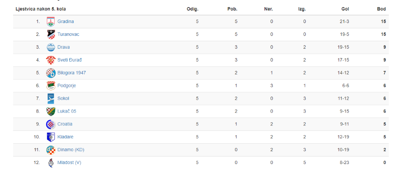Screen dimensions: 400x172
Task: Click the Ljestvica nakon 5. kola heading
Action: [41, 9]
